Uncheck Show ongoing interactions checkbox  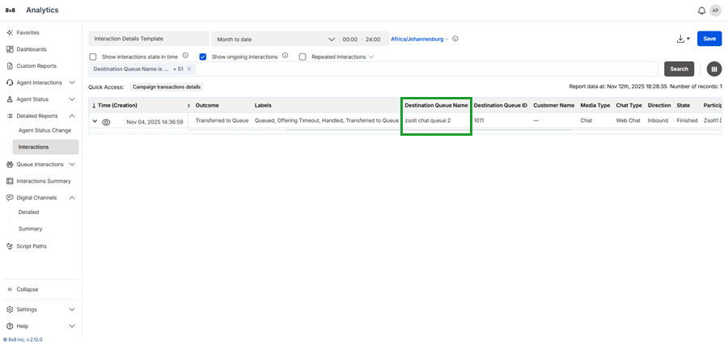(x=203, y=57)
